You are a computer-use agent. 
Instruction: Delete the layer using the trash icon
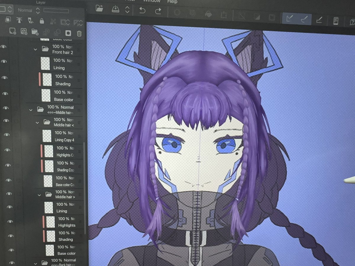(x=80, y=34)
